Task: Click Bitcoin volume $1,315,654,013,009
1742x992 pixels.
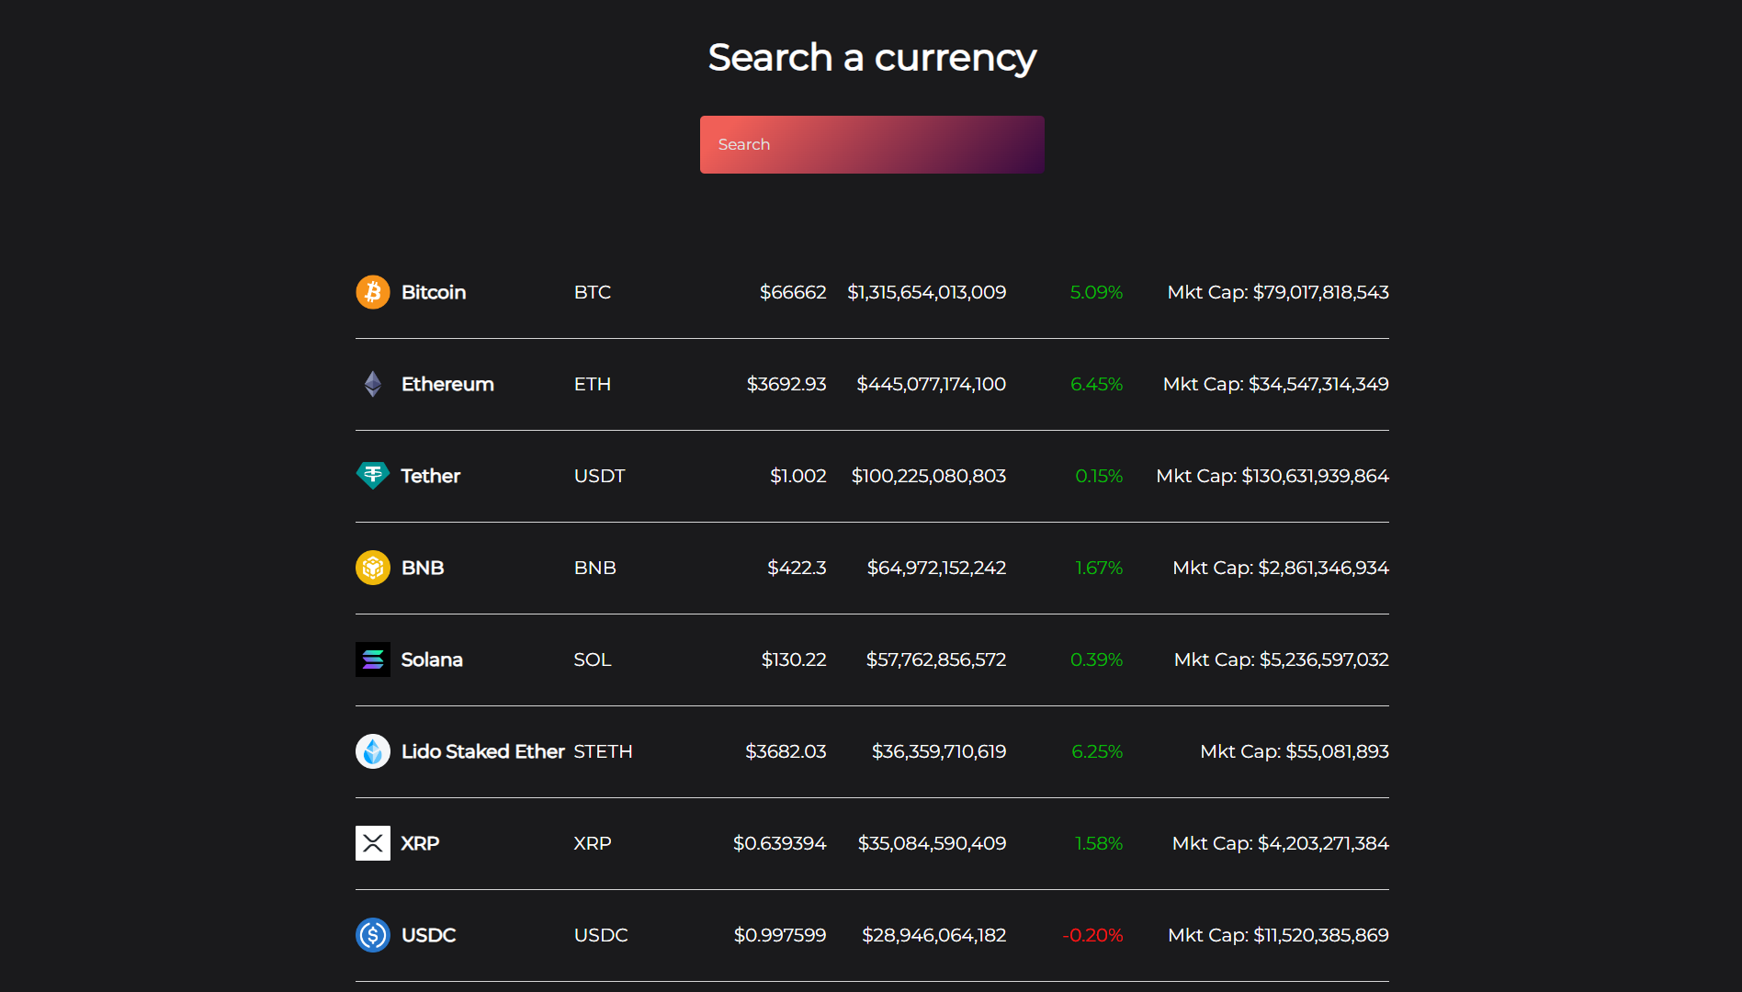Action: point(927,292)
